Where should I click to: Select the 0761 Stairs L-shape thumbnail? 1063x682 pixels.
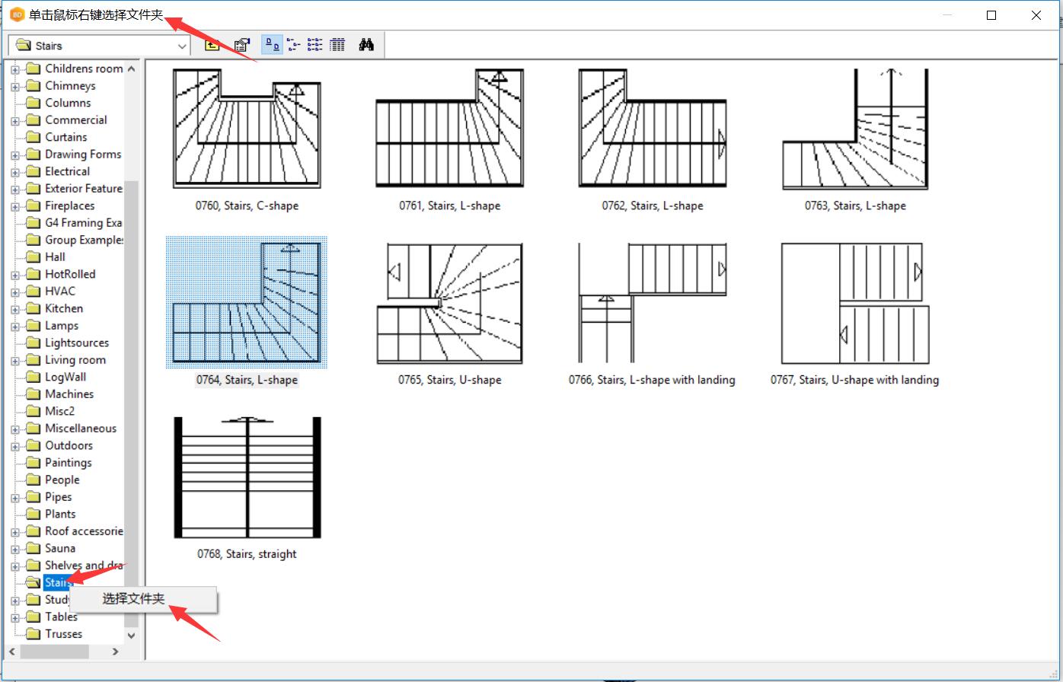click(449, 128)
